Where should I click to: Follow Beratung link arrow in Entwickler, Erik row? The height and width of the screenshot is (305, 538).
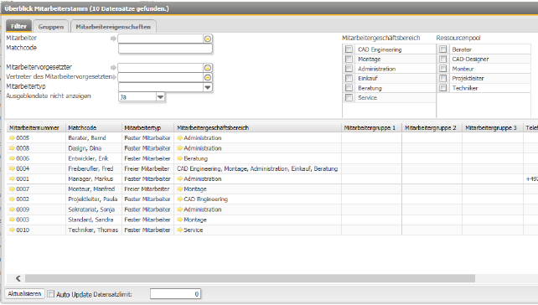click(x=180, y=158)
